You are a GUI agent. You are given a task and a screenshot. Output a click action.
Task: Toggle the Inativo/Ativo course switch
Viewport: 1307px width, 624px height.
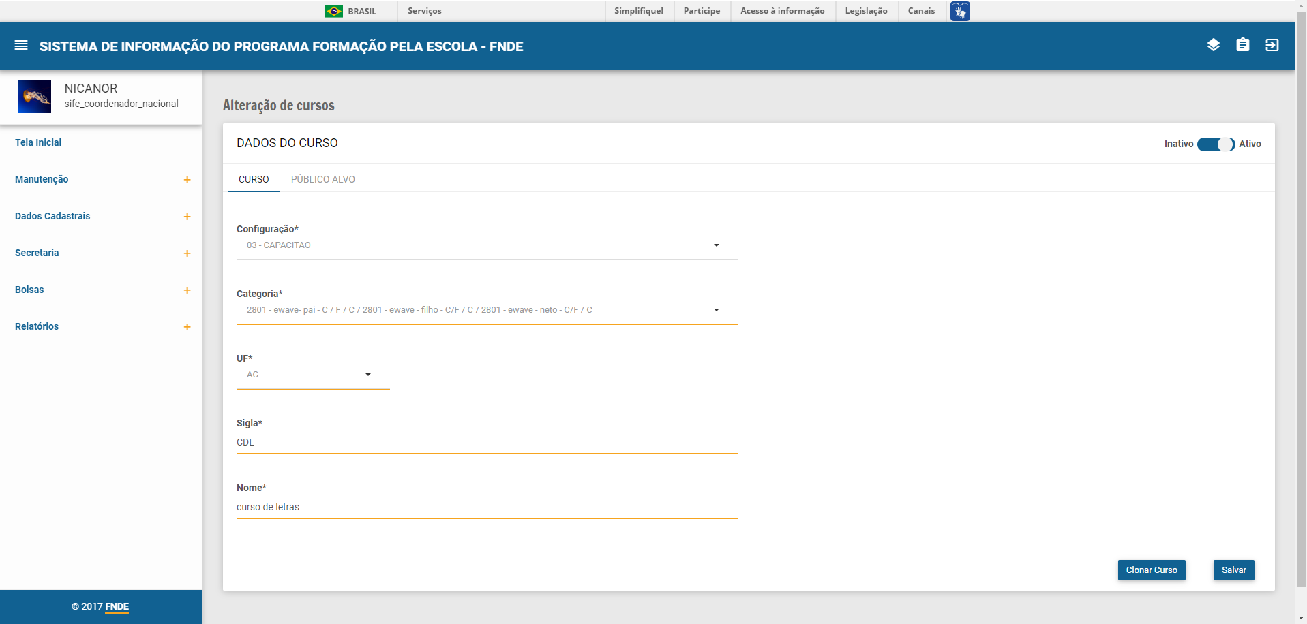pos(1216,144)
